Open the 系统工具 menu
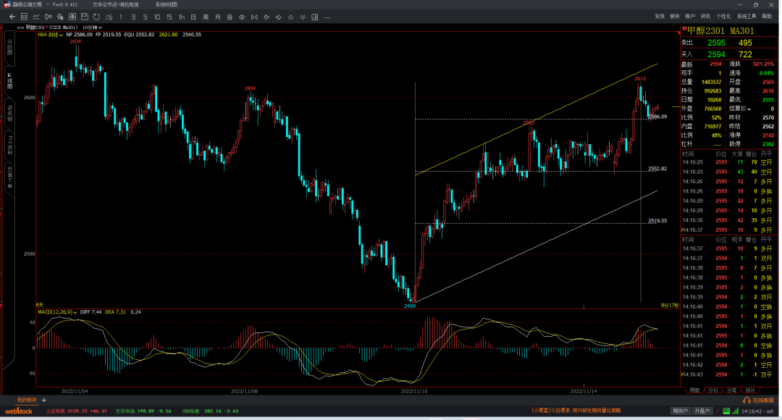This screenshot has width=782, height=420. click(x=747, y=17)
